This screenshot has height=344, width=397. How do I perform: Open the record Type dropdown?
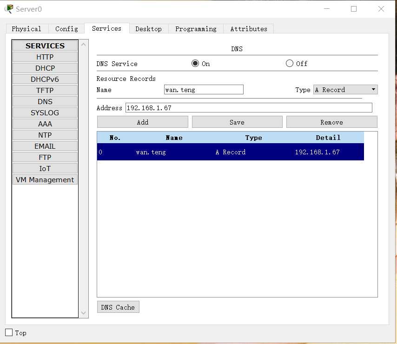tap(345, 90)
